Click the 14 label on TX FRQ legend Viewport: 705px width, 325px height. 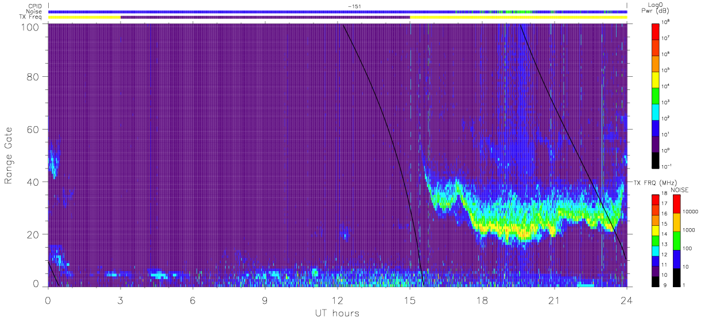coord(665,234)
